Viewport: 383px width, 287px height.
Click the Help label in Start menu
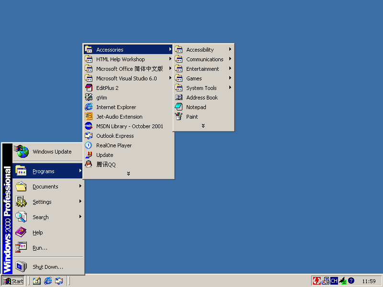pyautogui.click(x=38, y=232)
